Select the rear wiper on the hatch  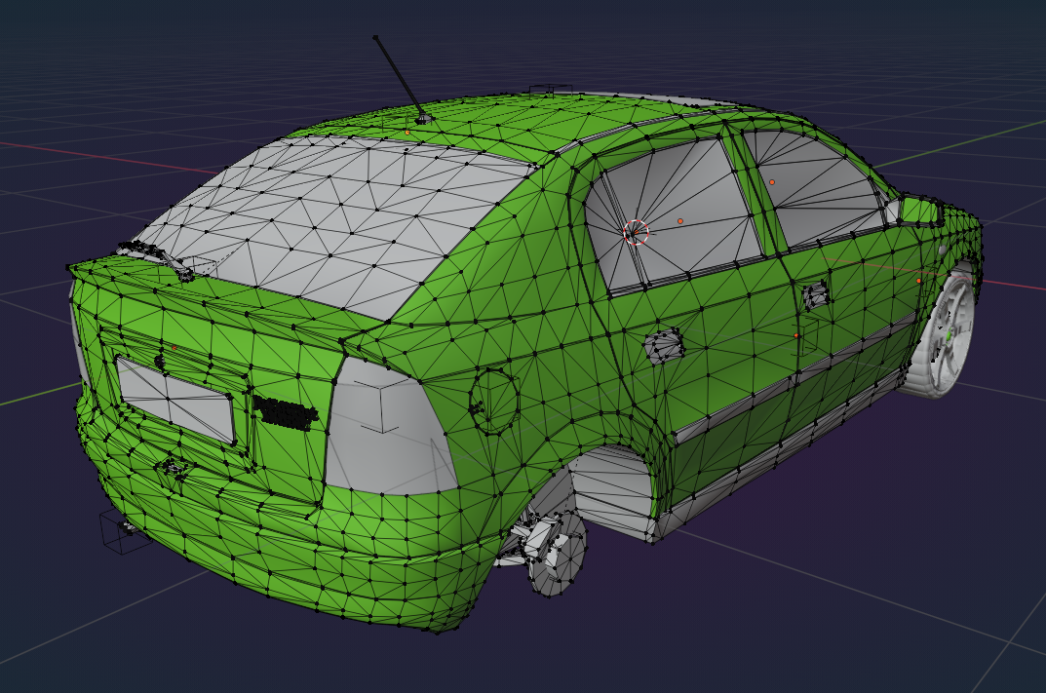pyautogui.click(x=155, y=259)
